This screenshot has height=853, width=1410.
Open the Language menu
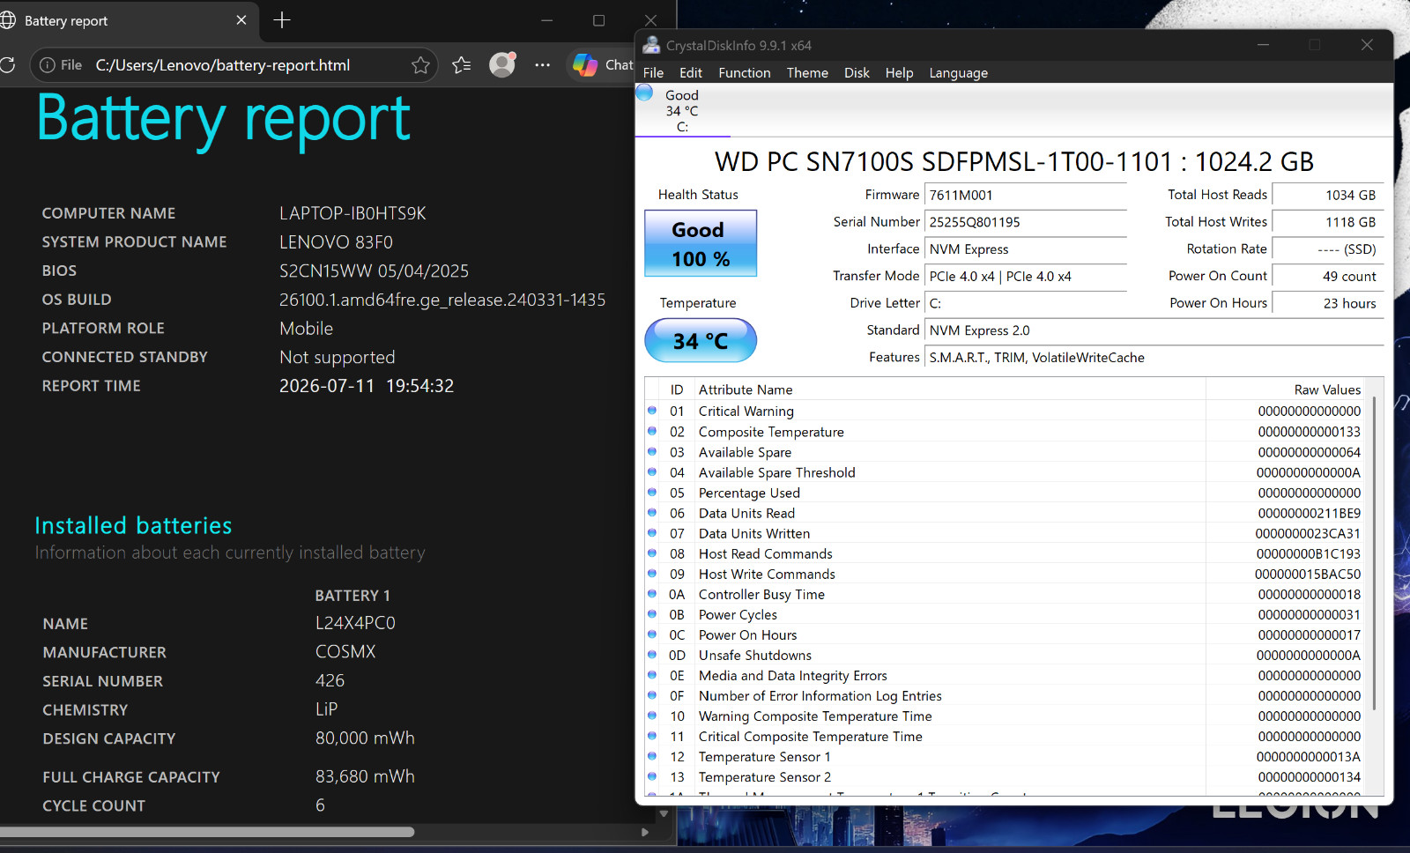pos(958,73)
